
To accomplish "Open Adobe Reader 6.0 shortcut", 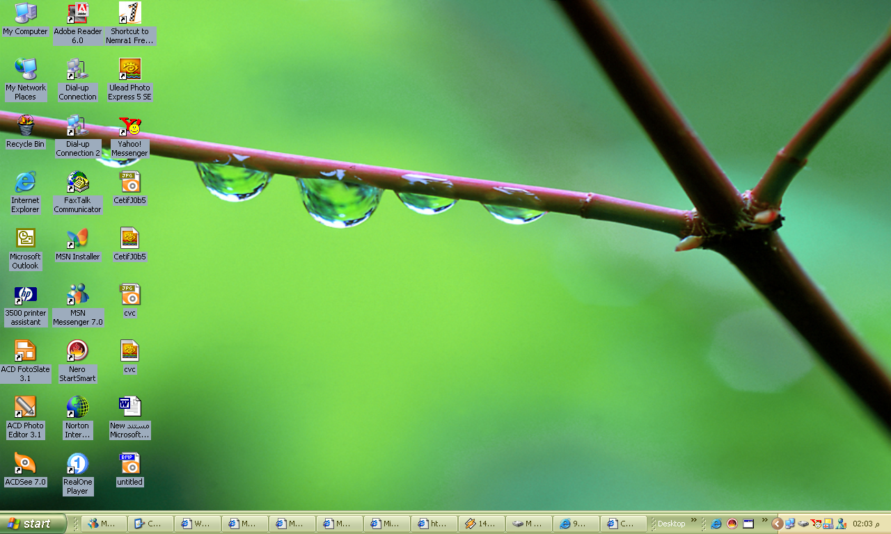I will (x=77, y=24).
